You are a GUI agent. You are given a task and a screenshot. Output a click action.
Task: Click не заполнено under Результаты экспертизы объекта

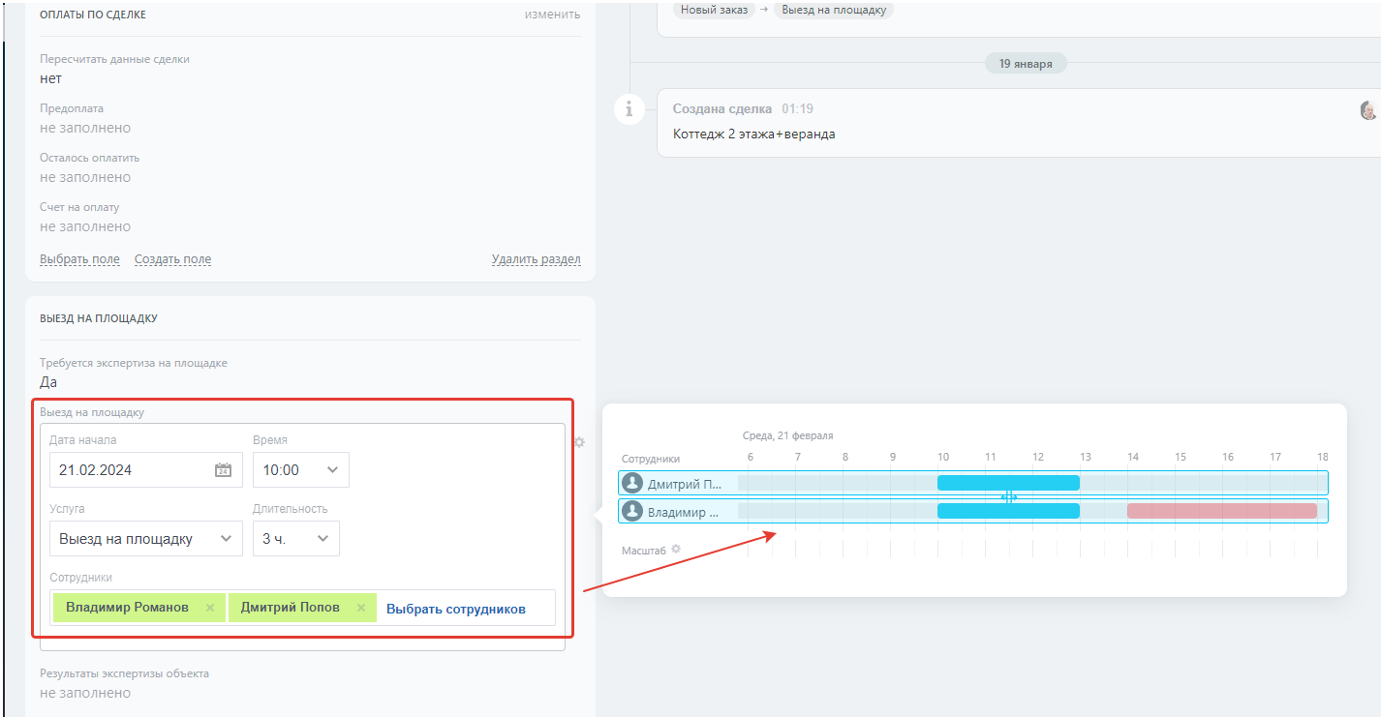click(x=85, y=693)
